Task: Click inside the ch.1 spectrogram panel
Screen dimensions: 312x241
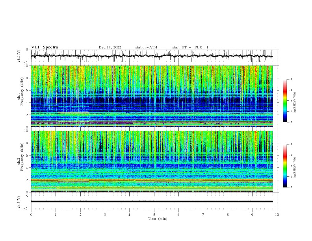Action: coord(152,96)
